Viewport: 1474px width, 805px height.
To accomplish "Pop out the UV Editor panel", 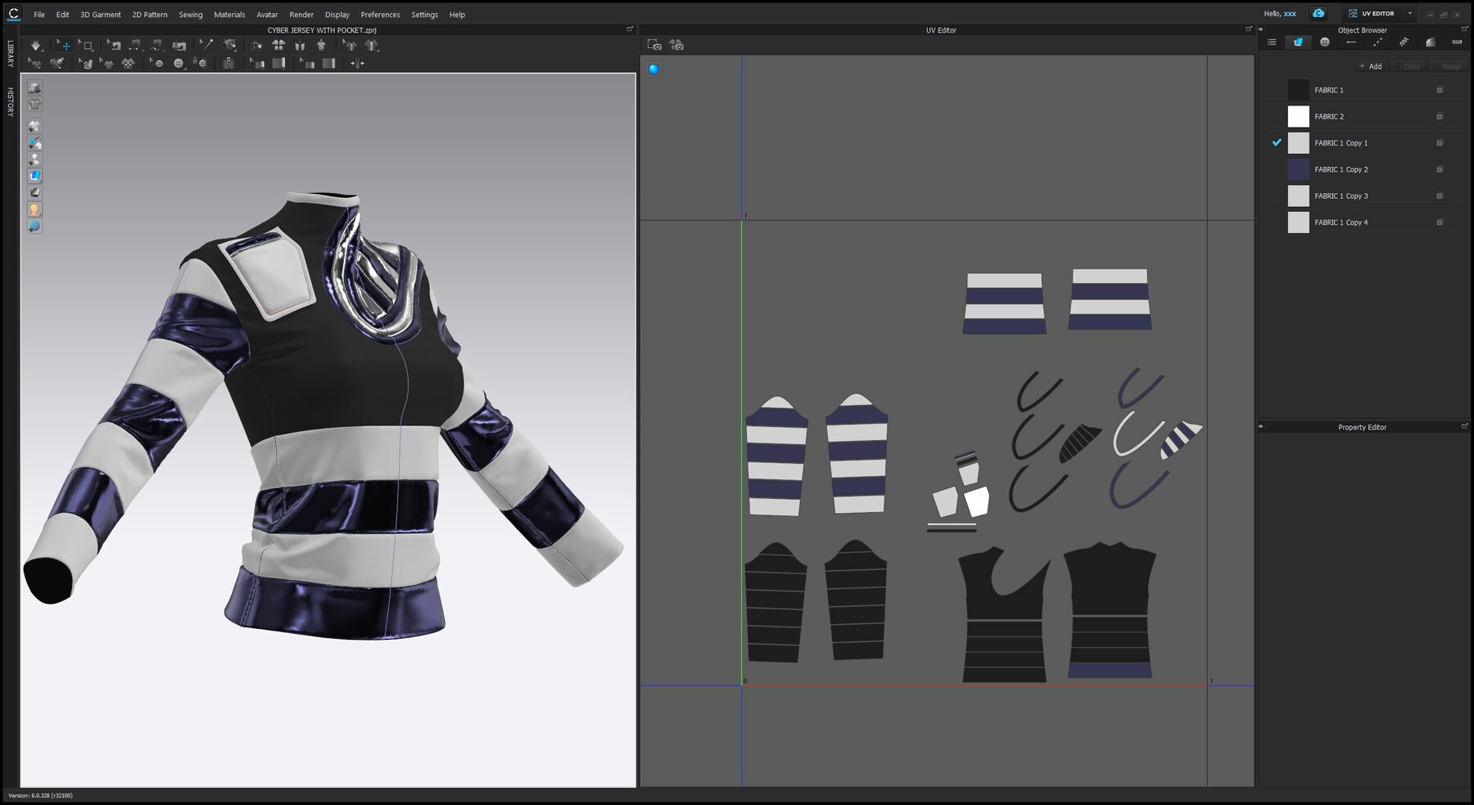I will coord(1248,29).
